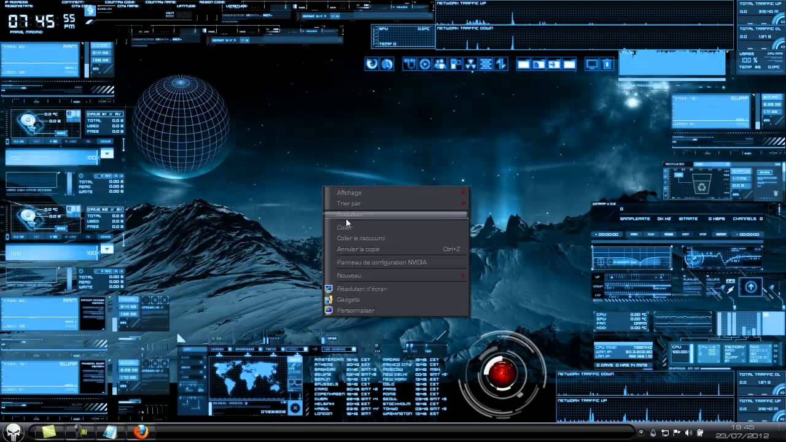This screenshot has width=786, height=442.
Task: Open Panneau de configuration NVIDIA
Action: 397,262
